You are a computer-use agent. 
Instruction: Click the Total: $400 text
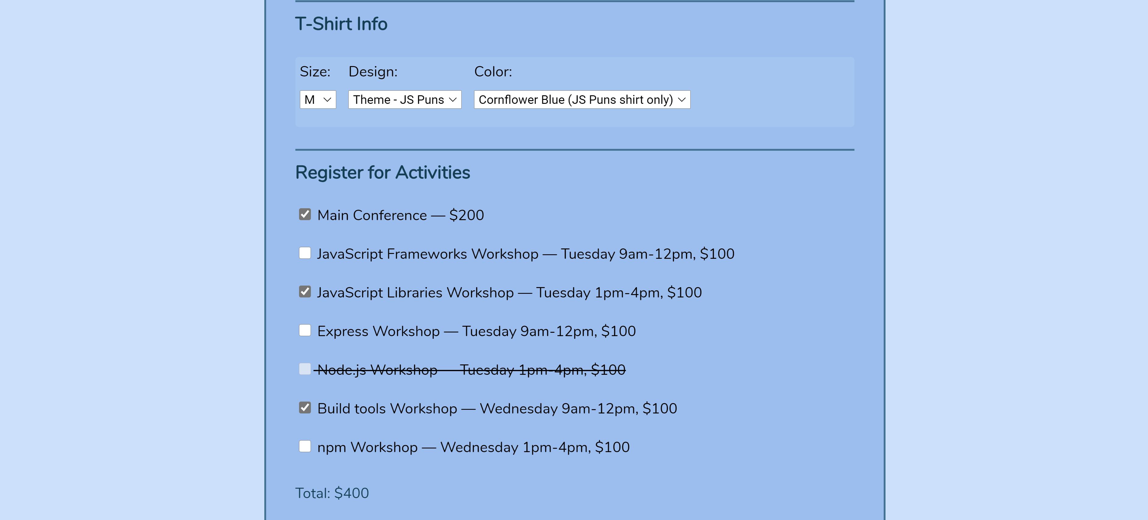[x=332, y=493]
